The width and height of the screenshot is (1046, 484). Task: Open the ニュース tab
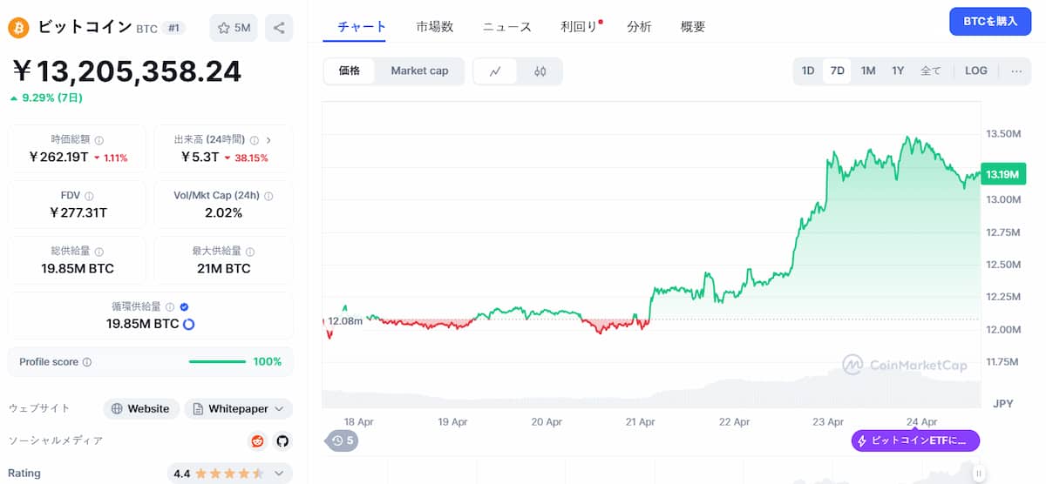pyautogui.click(x=506, y=27)
